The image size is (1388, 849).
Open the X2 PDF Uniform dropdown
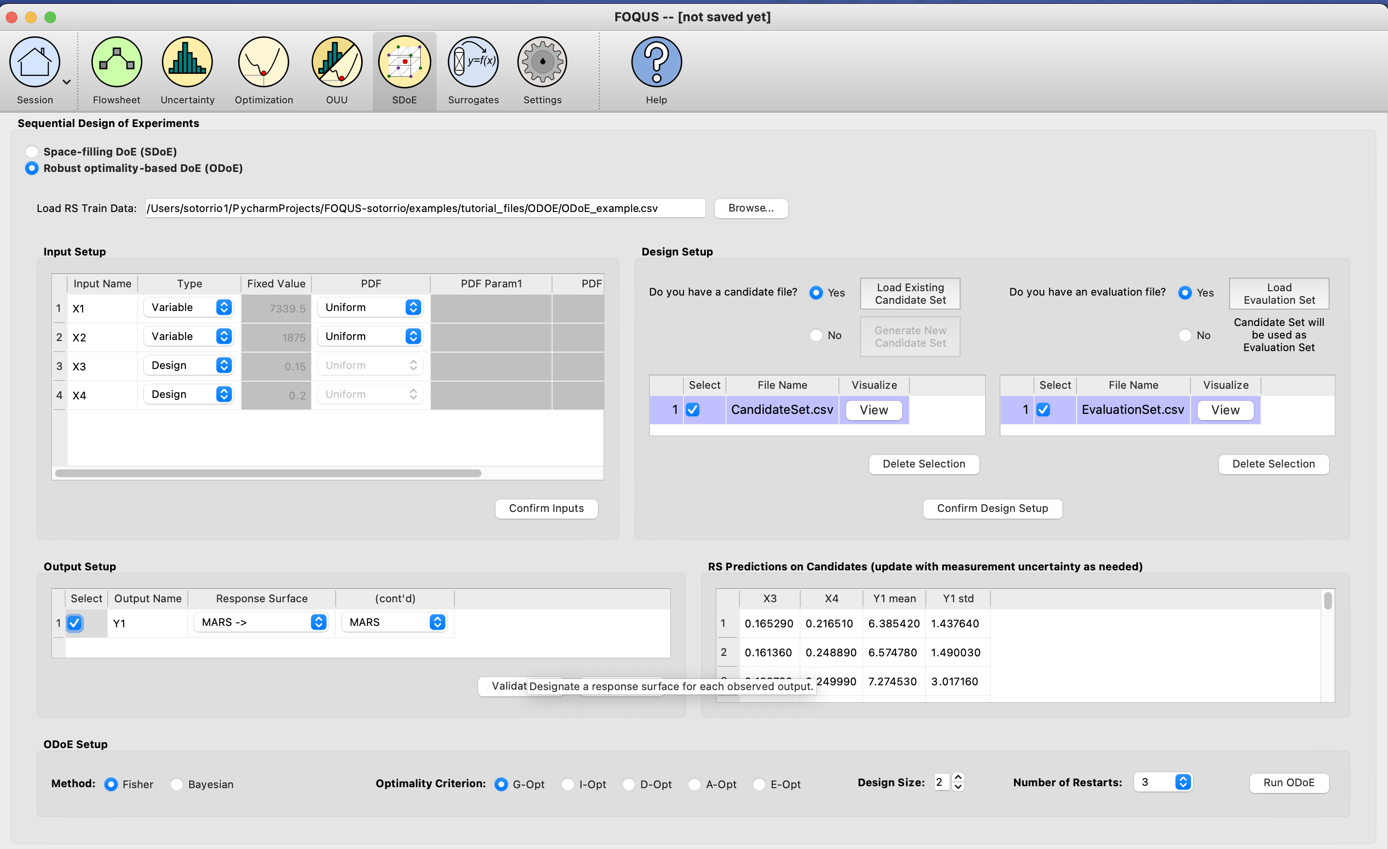click(x=370, y=336)
